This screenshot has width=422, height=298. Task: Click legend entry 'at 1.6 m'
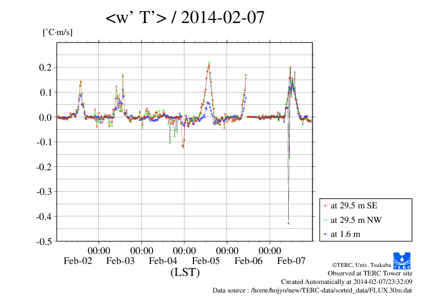(345, 234)
